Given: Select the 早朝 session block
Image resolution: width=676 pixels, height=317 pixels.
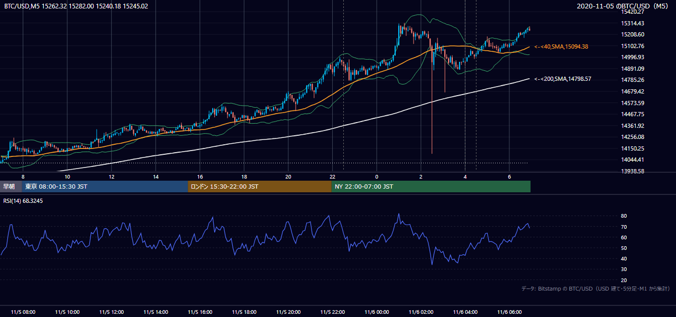Looking at the screenshot, I should point(11,187).
